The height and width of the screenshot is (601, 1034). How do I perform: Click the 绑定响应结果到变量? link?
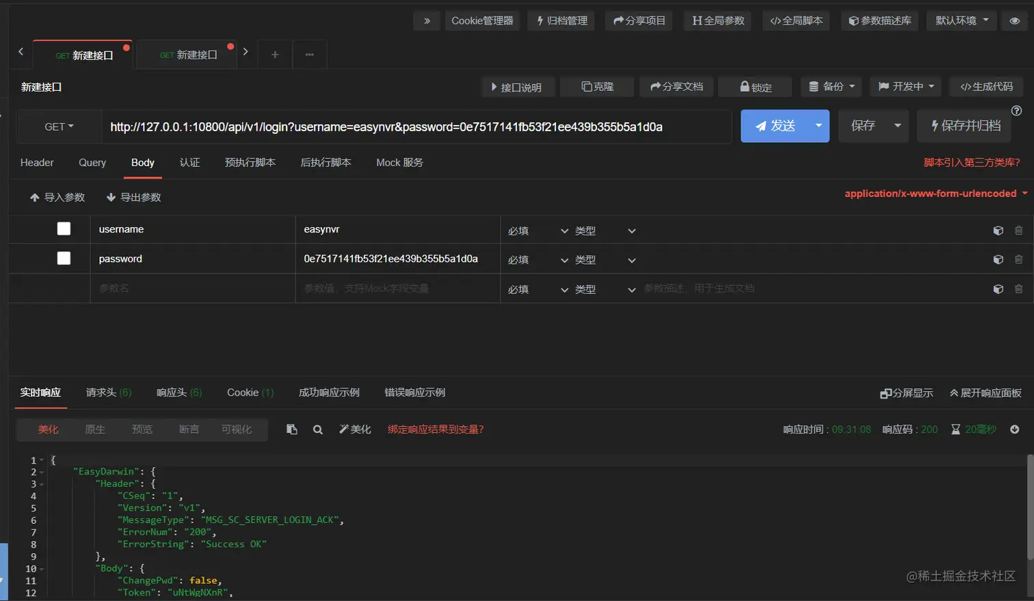436,429
